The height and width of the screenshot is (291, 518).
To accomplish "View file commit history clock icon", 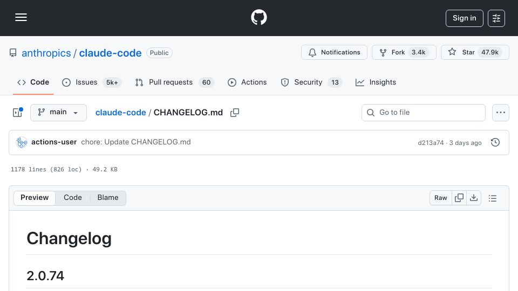I will tap(495, 142).
